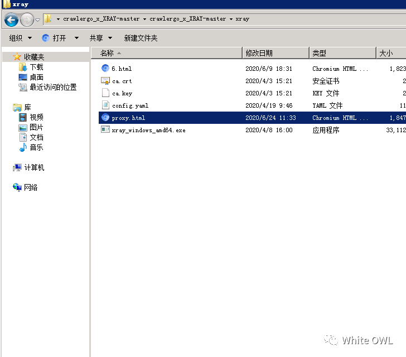Click the greyed Forward arrow button
This screenshot has width=406, height=357.
[x=27, y=20]
